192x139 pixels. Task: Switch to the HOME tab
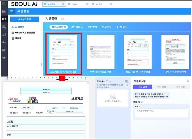coord(74,4)
